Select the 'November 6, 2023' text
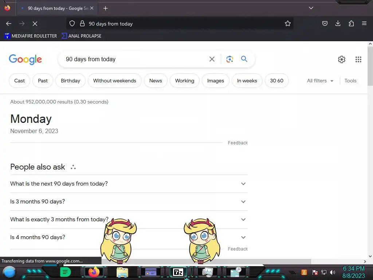Screen dimensions: 373x280 34,131
